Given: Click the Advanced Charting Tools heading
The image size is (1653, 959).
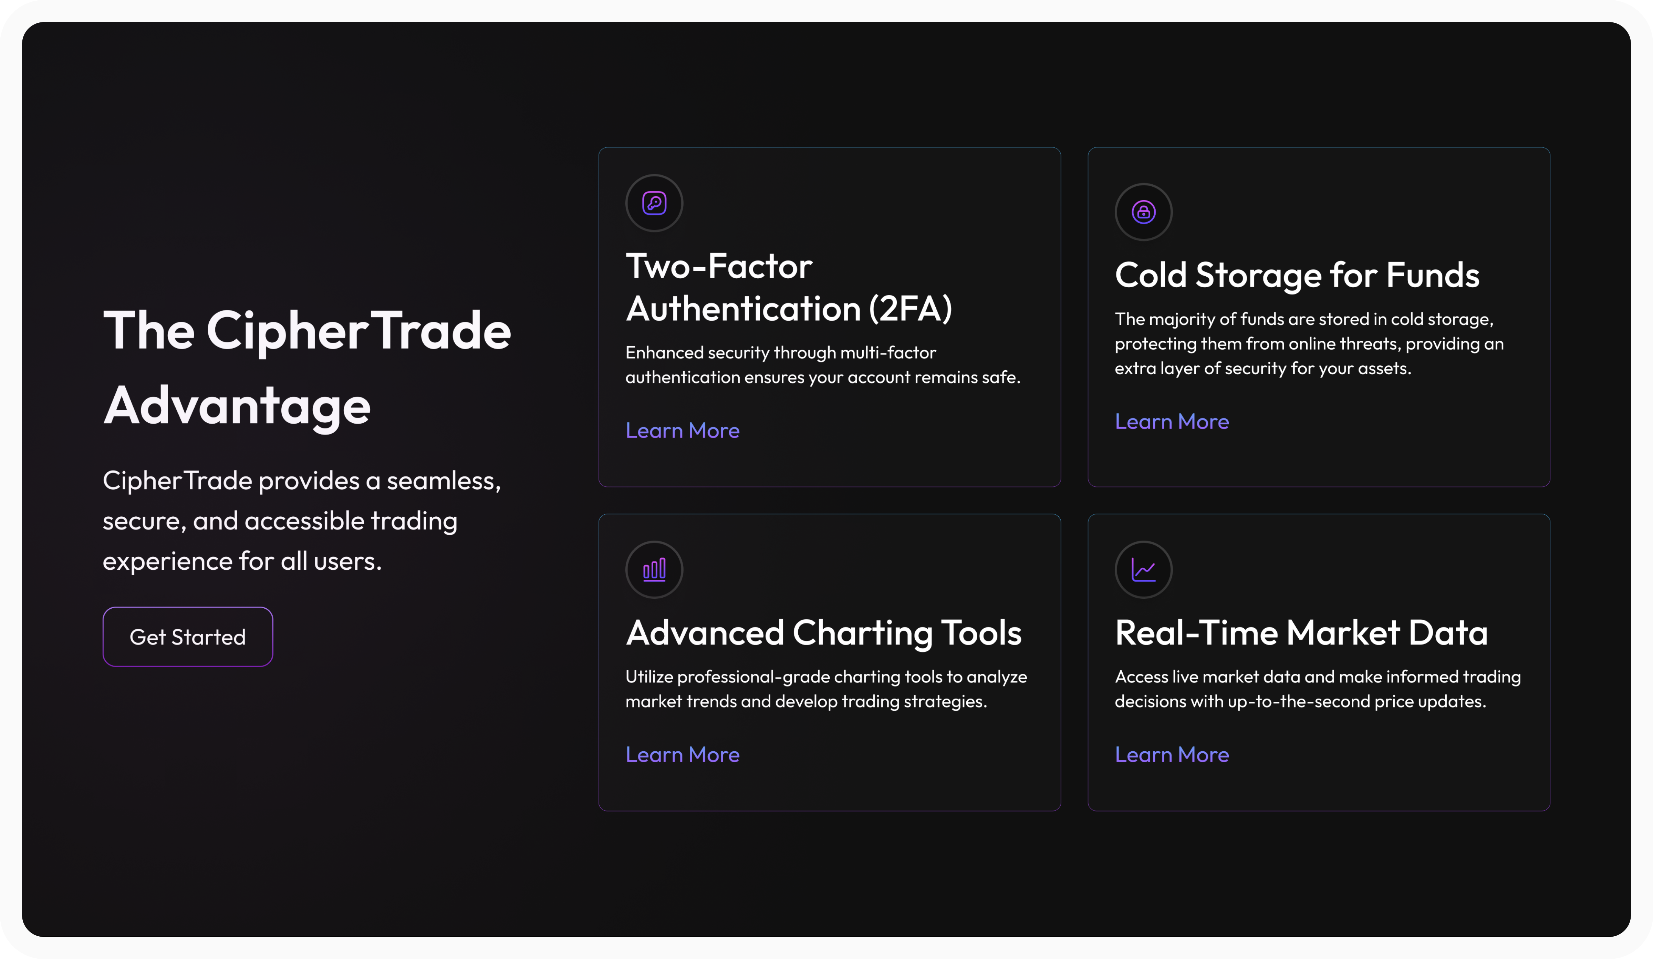Looking at the screenshot, I should click(824, 633).
